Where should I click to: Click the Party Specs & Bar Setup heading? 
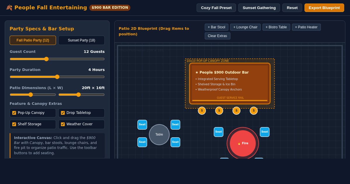pyautogui.click(x=42, y=29)
